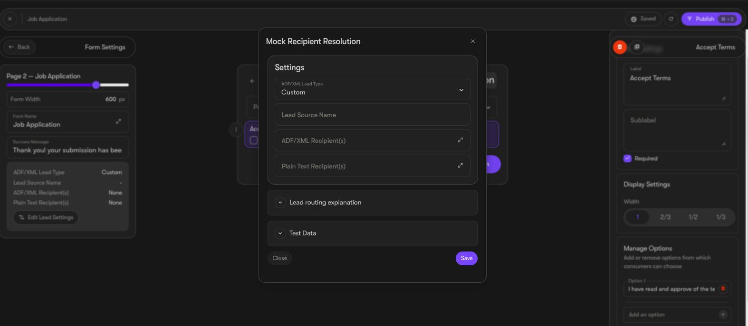Click the Lead Source Name summary row
Viewport: 748px width, 326px height.
click(x=67, y=183)
